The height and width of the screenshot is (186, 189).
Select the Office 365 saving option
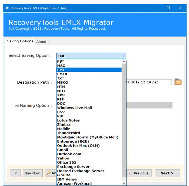pos(89,162)
